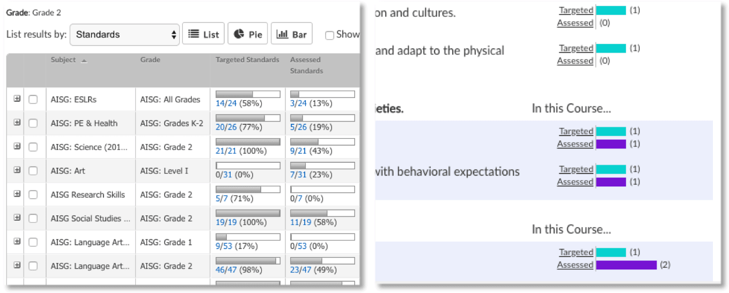Viewport: 729px width, 293px height.
Task: Click the Targeted Standards column header
Action: pyautogui.click(x=247, y=60)
